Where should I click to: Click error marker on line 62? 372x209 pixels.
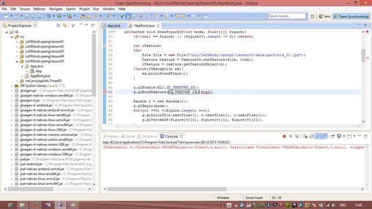tap(105, 92)
